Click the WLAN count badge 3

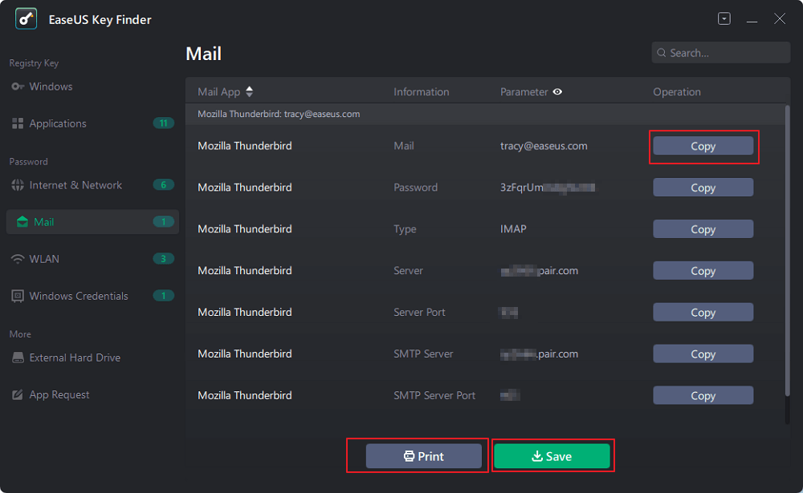coord(163,259)
